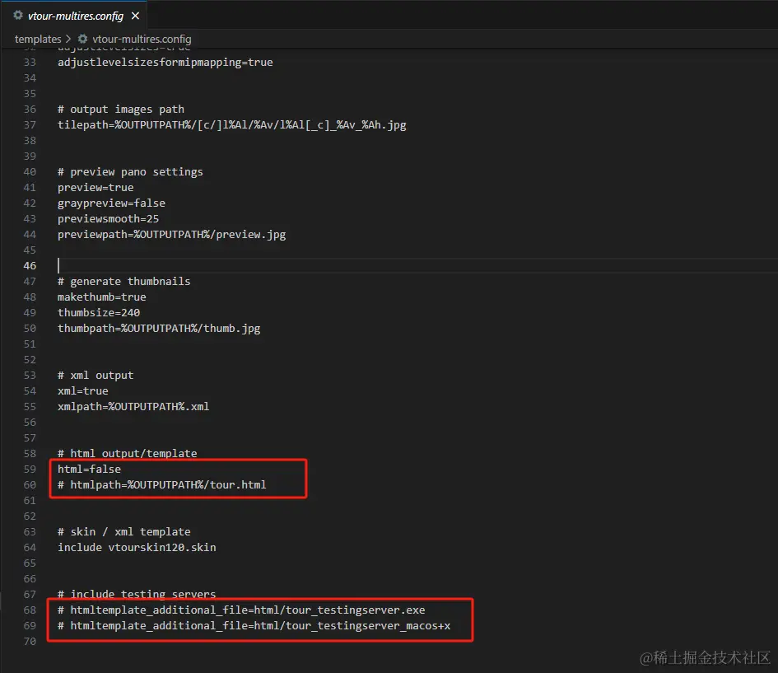
Task: Click the graypreview=false line
Action: (x=111, y=203)
